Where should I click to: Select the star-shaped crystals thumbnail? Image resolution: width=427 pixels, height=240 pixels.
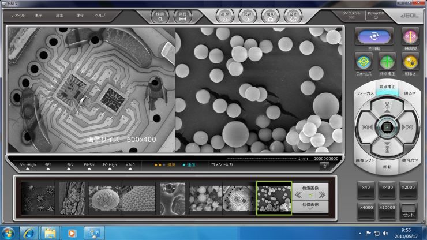(x=38, y=198)
